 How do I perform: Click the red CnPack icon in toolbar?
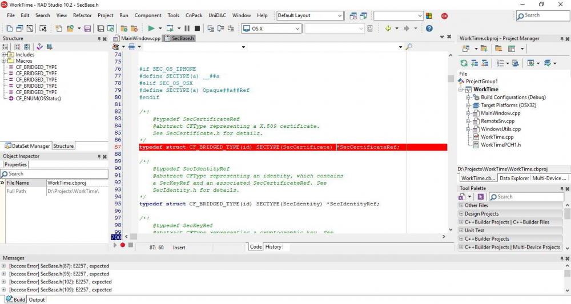[444, 16]
